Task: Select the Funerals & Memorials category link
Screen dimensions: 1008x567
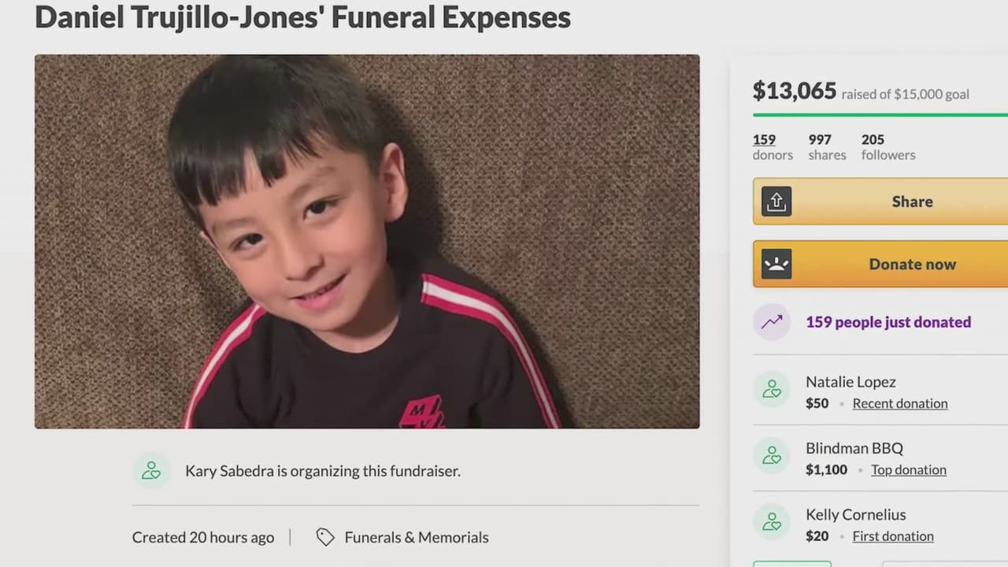Action: (x=417, y=537)
